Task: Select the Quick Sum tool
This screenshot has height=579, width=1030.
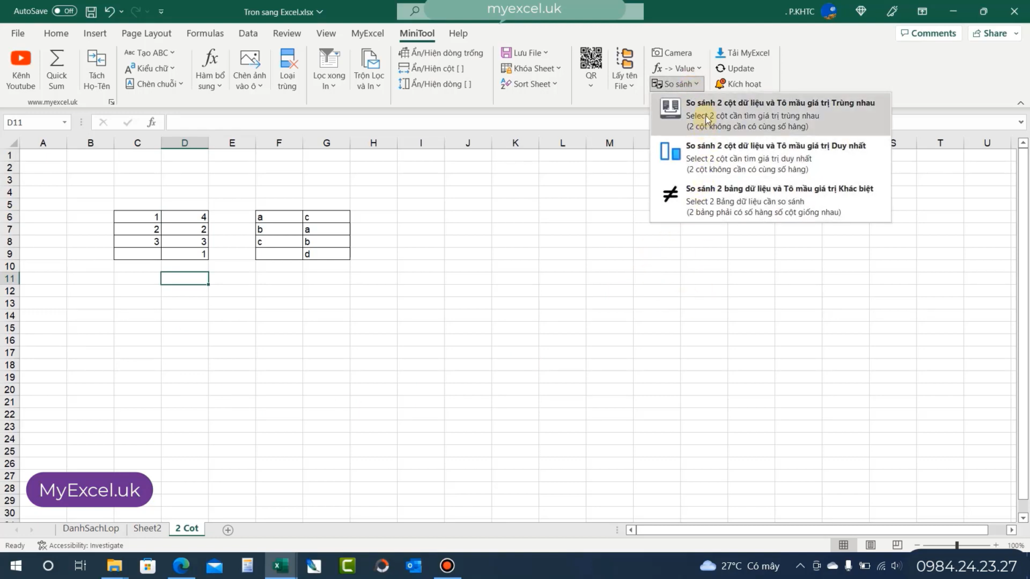Action: tap(56, 67)
